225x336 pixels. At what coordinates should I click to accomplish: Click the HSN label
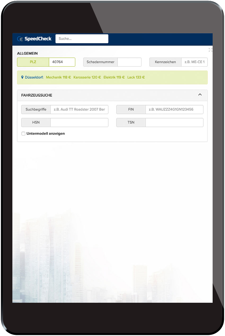[36, 123]
